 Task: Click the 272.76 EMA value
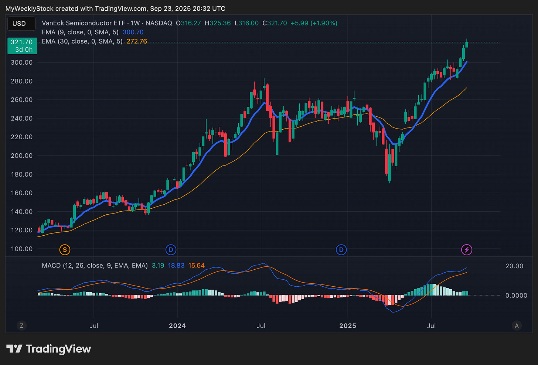point(137,41)
